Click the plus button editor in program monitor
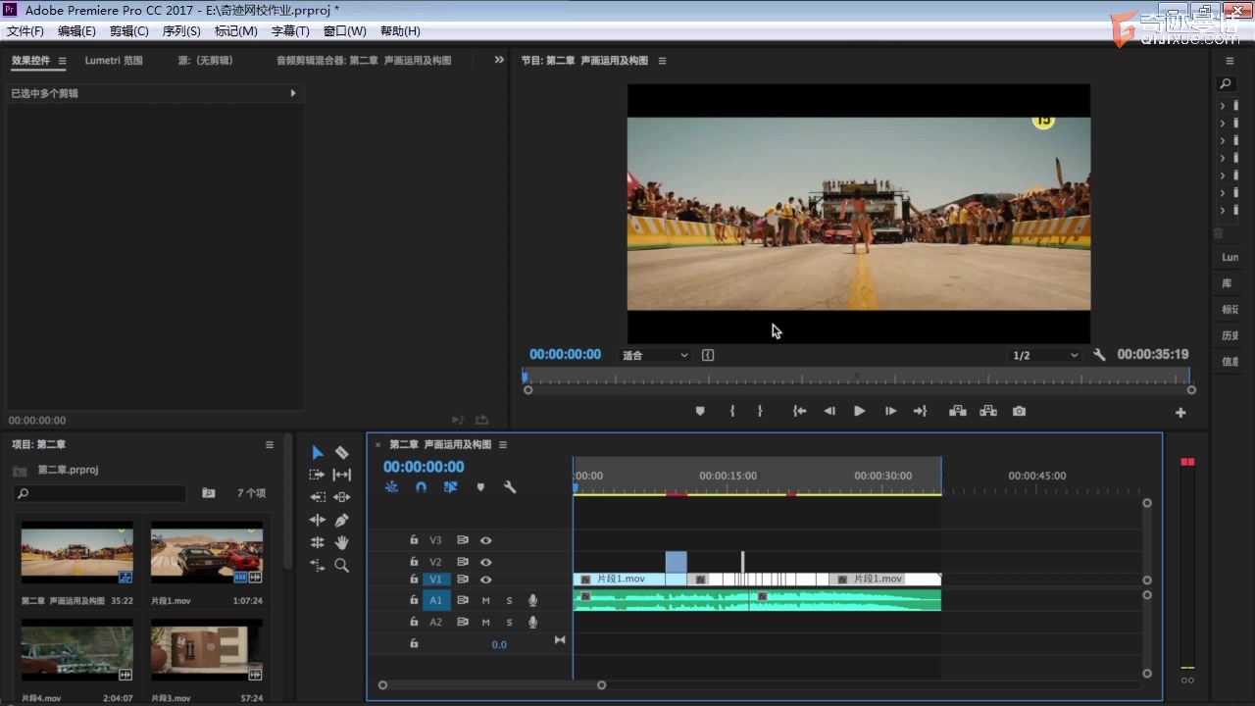This screenshot has height=706, width=1255. 1180,413
